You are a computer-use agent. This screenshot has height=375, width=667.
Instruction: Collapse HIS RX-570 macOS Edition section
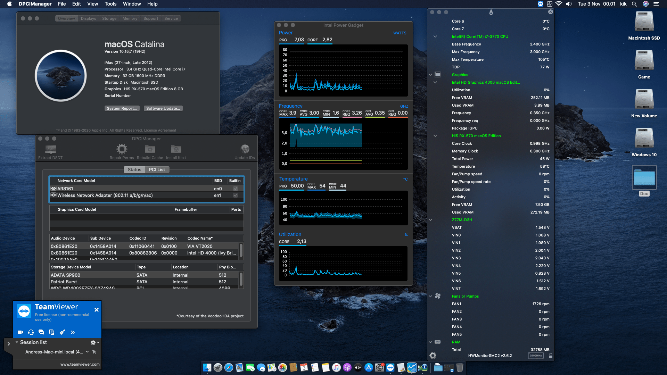[435, 136]
